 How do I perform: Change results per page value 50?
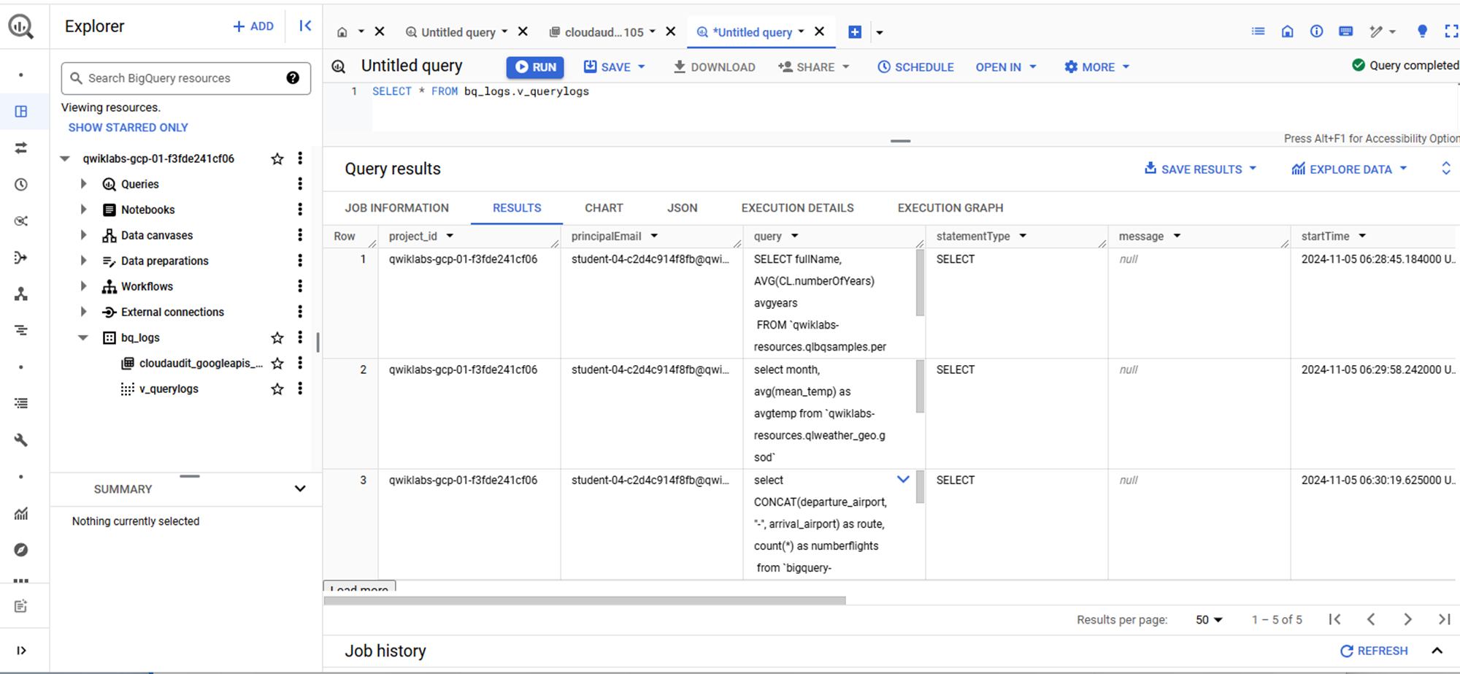coord(1209,619)
